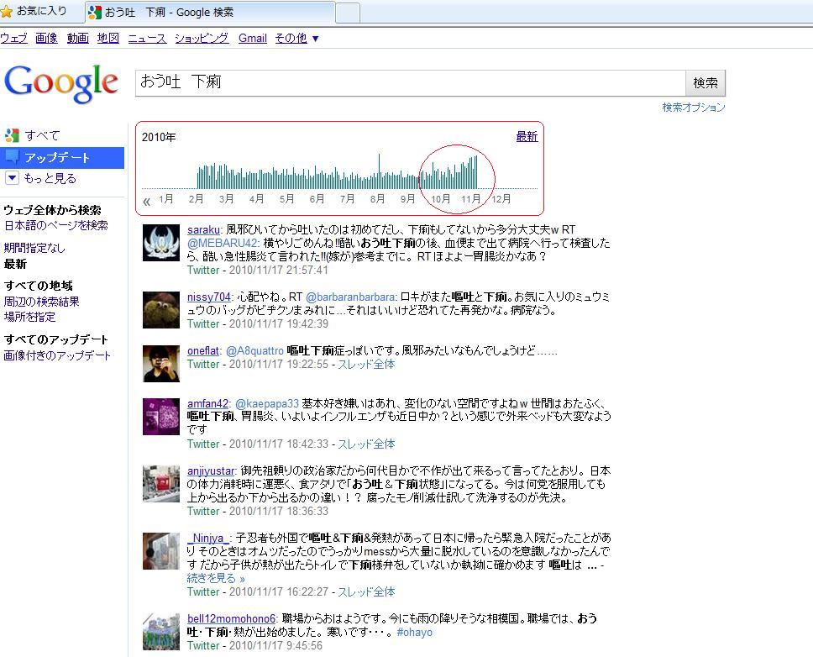Click the アップデート speech bubble icon
The image size is (813, 657).
12,157
